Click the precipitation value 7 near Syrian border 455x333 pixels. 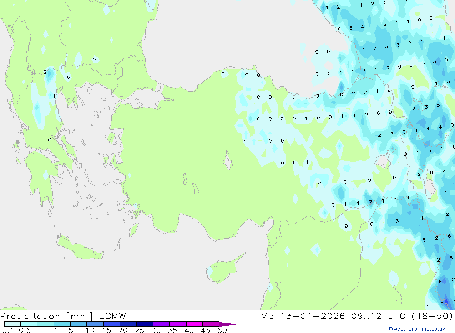pyautogui.click(x=370, y=202)
